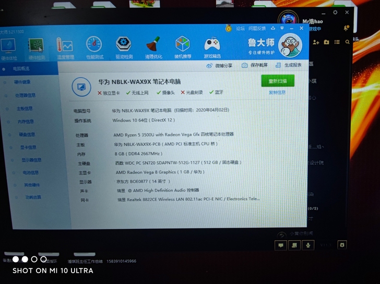380x284 pixels.
Task: Open settings gear in the game client window
Action: (x=335, y=12)
